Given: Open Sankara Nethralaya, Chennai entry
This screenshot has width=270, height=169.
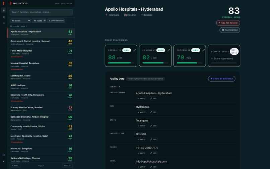Looking at the screenshot, I should [41, 159].
